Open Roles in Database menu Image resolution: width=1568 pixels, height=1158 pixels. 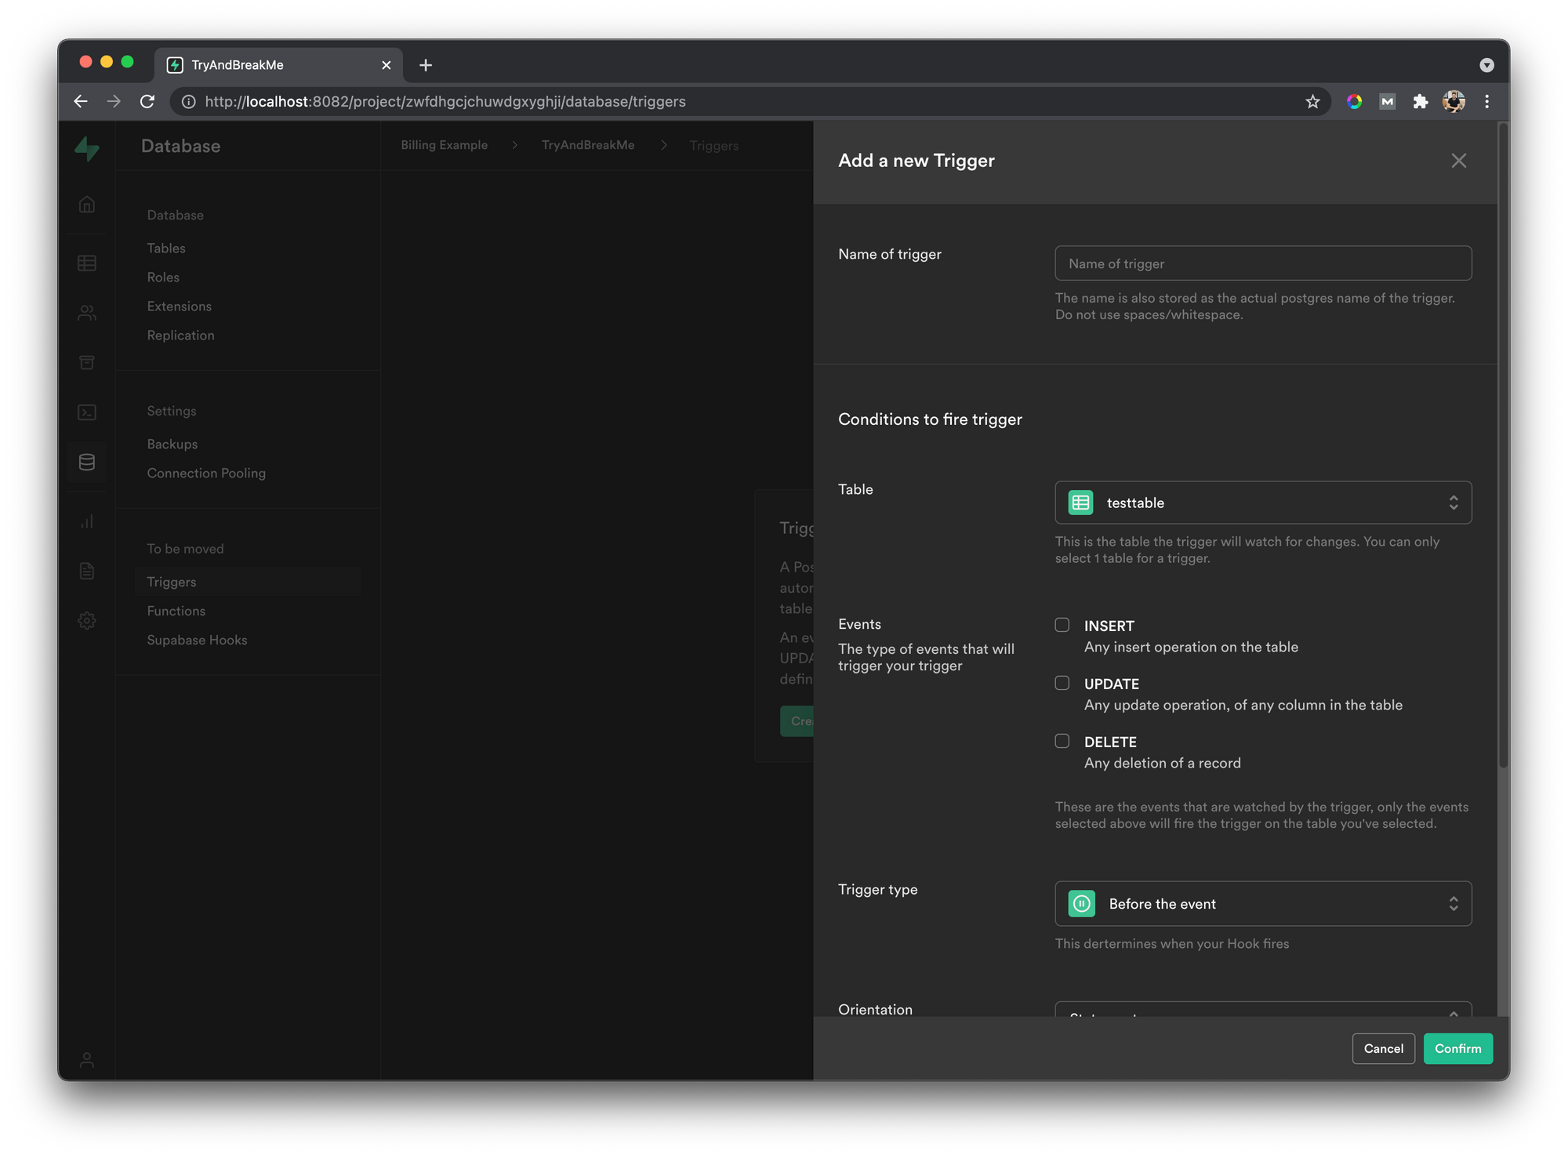163,278
